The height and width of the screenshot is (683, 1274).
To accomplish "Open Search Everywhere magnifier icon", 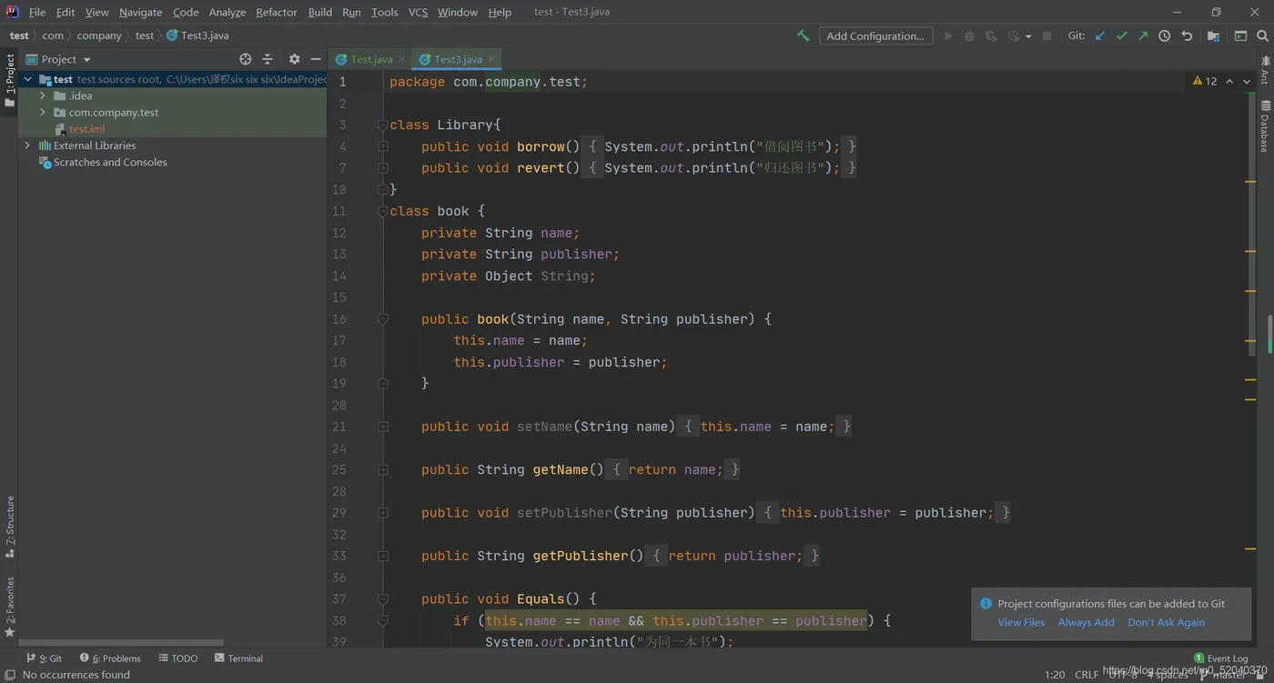I will coord(1262,35).
